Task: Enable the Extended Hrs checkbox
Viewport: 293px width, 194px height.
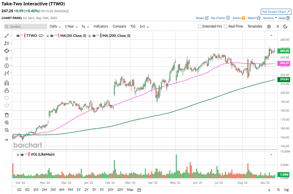Action: coord(199,27)
